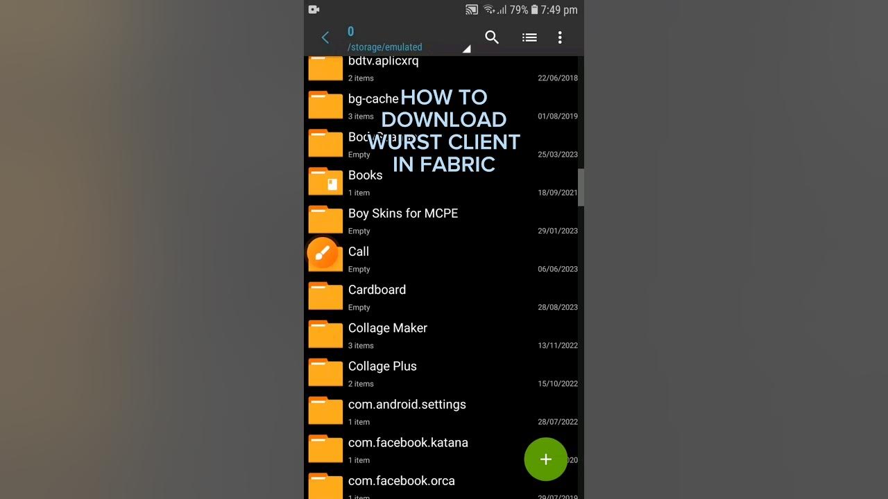Open the bdtv.aplicxrq folder icon
Viewport: 888px width, 499px height.
pyautogui.click(x=325, y=68)
